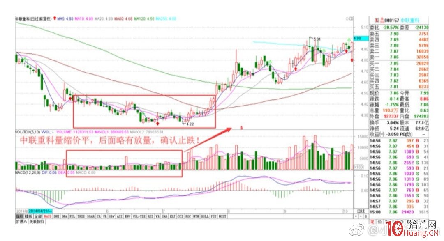The image size is (444, 241).
Task: Expand the 扩展 panel toggle
Action: pos(21,221)
